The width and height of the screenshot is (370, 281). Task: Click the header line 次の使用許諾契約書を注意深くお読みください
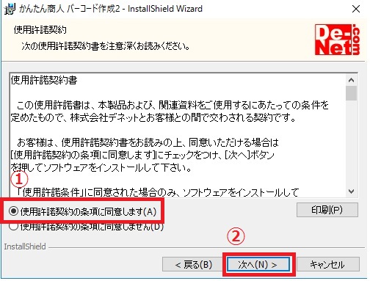click(x=106, y=46)
